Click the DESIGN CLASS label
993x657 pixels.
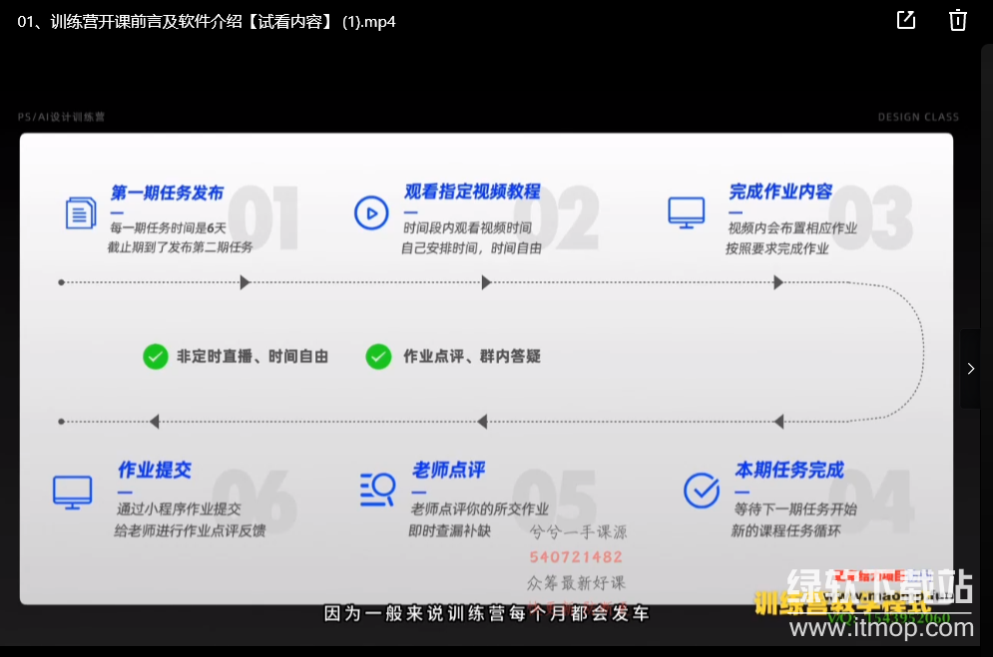tap(918, 117)
